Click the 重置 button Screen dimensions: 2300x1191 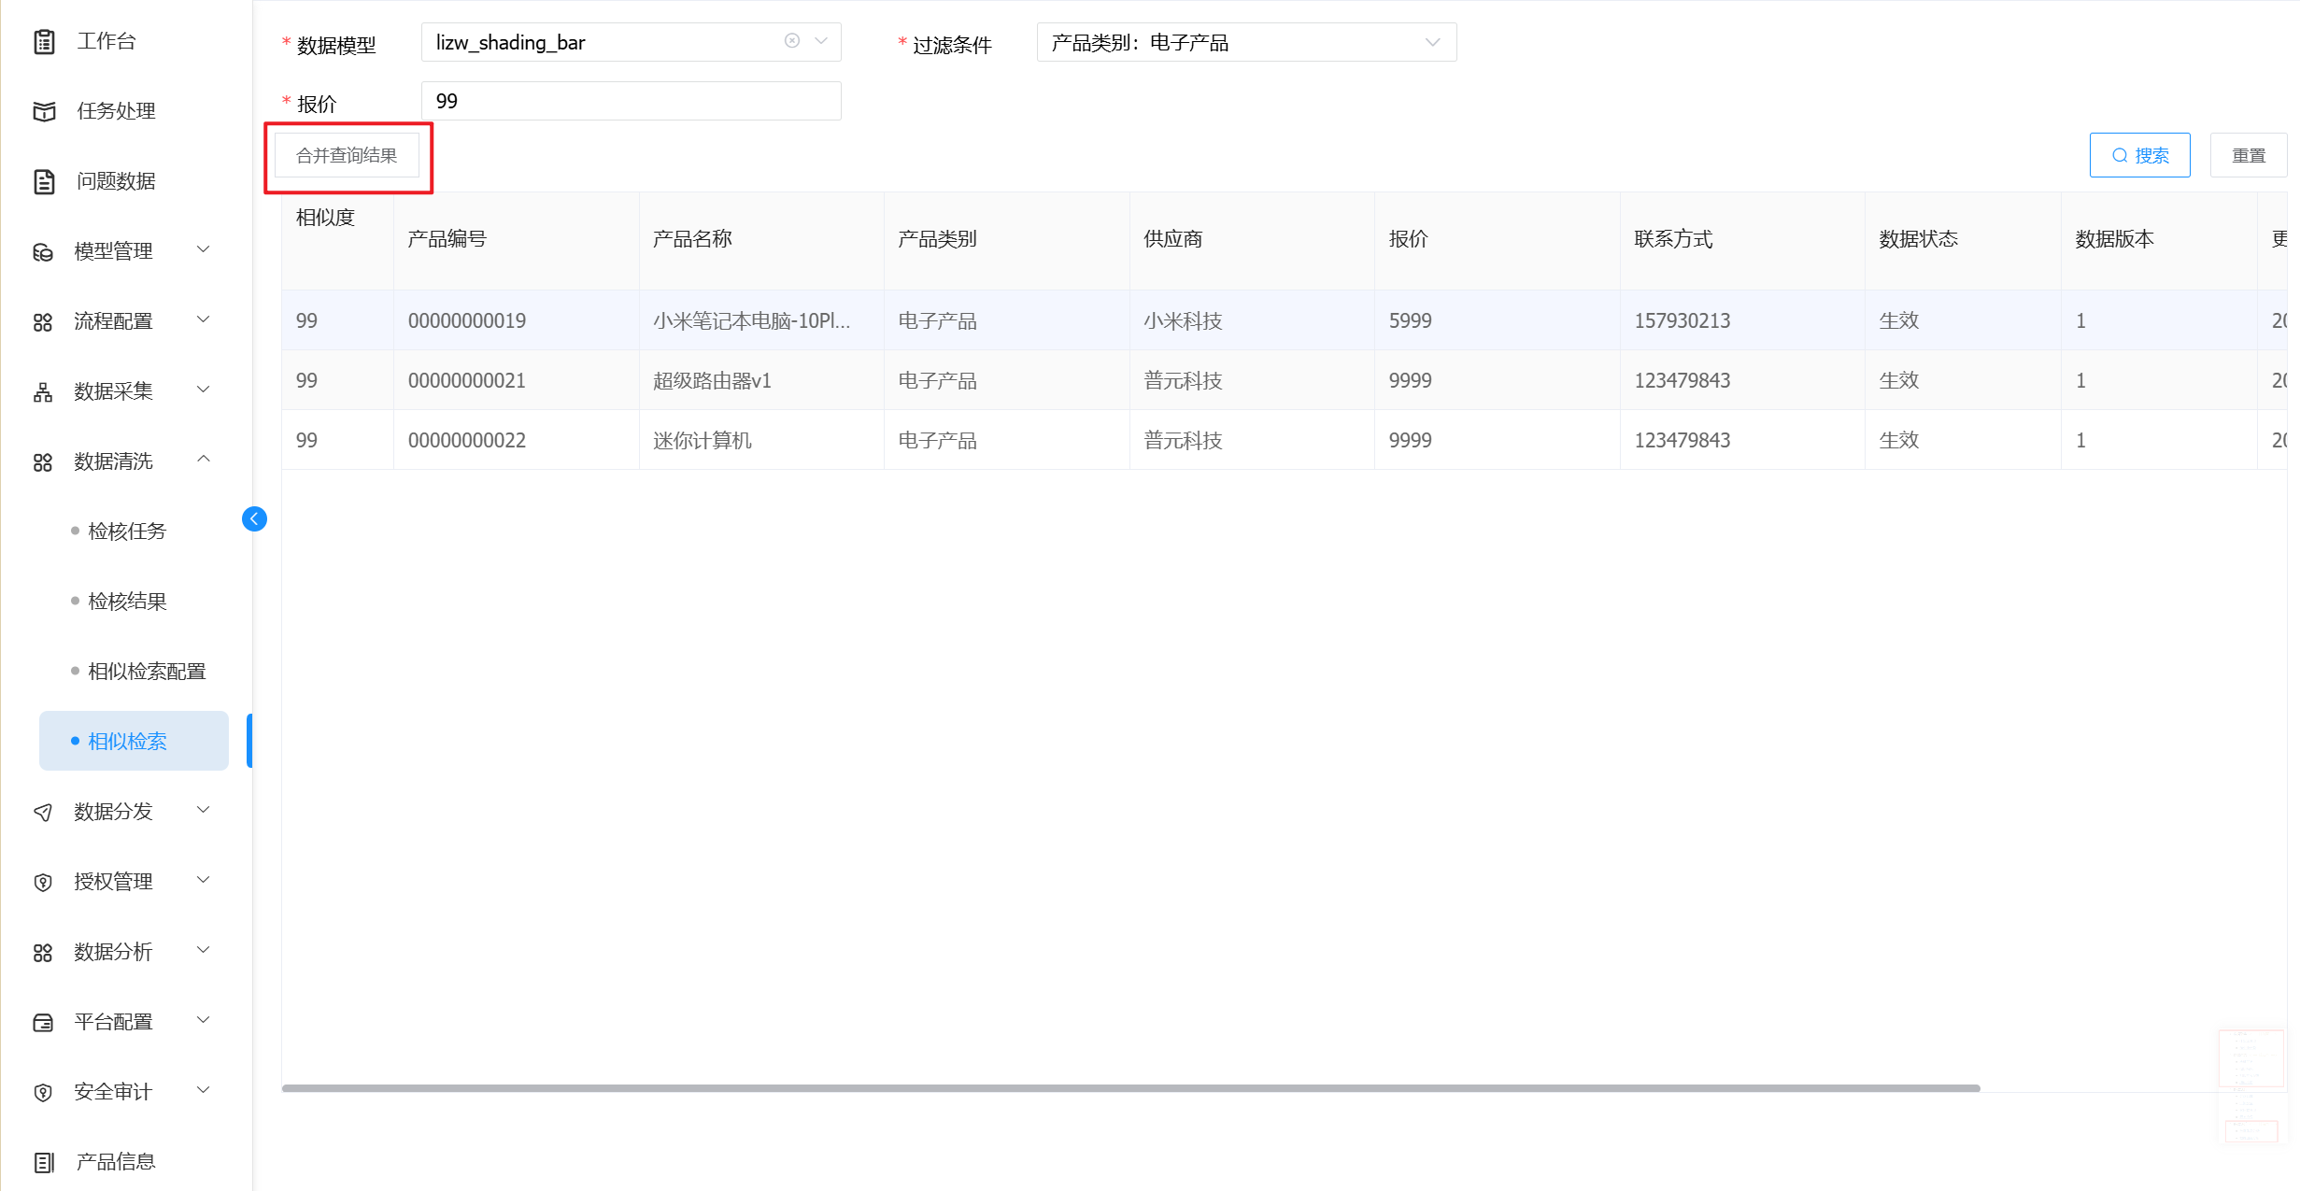[x=2248, y=155]
